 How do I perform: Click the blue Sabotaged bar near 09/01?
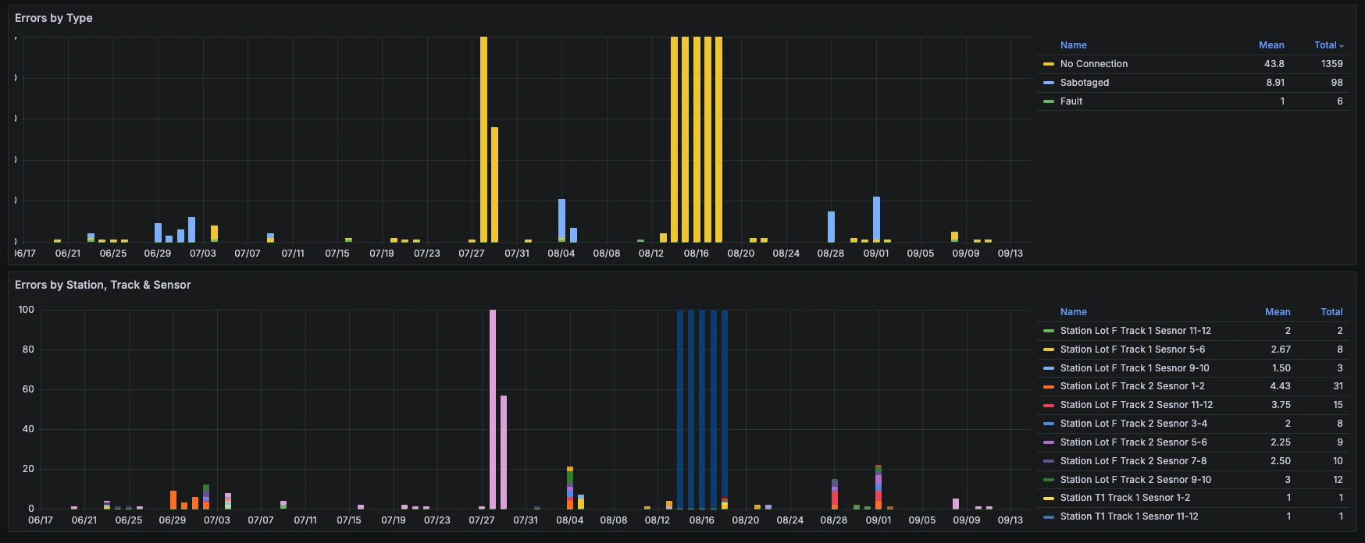coord(876,218)
